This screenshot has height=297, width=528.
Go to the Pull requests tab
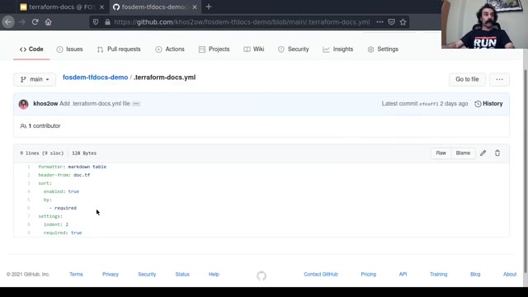tap(119, 49)
